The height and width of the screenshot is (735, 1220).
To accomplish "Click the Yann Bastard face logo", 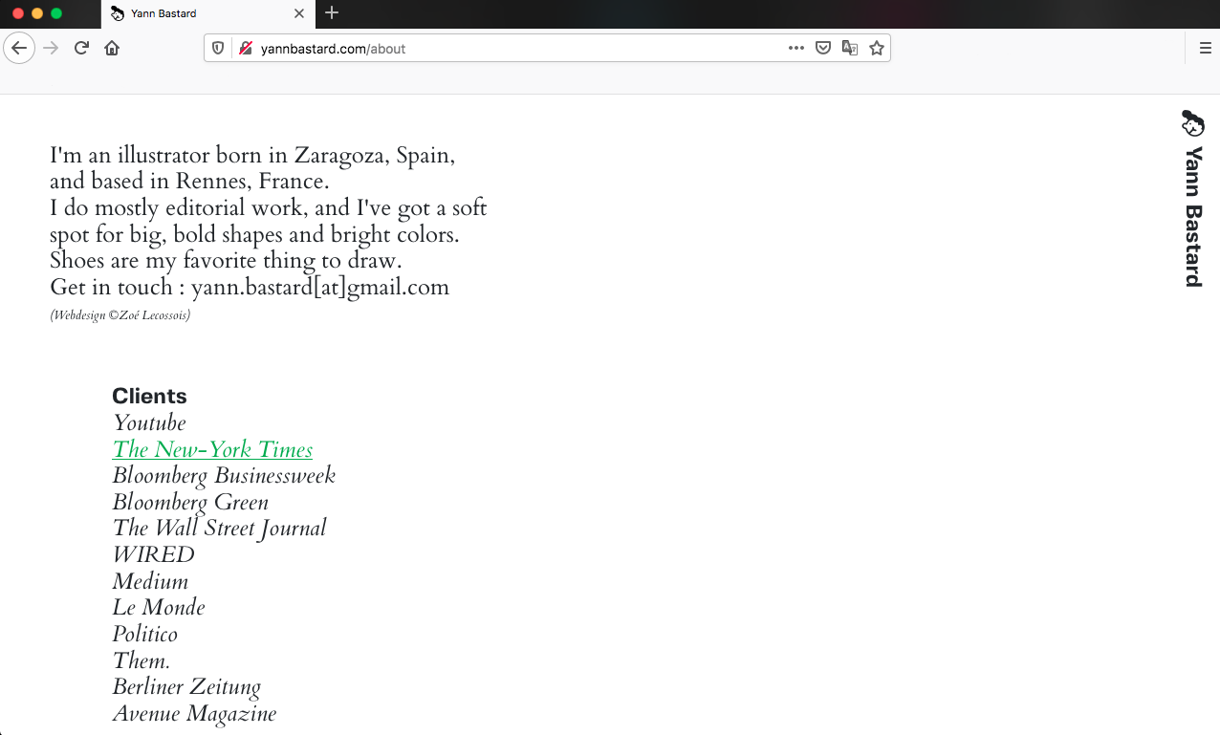I will pos(1192,123).
